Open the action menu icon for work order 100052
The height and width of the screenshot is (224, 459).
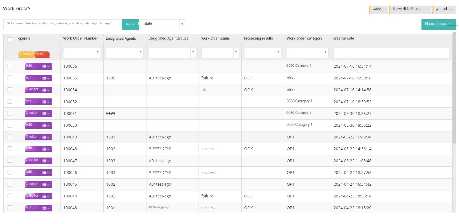coord(46,102)
